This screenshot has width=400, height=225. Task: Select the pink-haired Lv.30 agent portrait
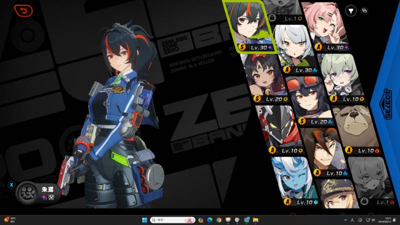click(x=325, y=27)
